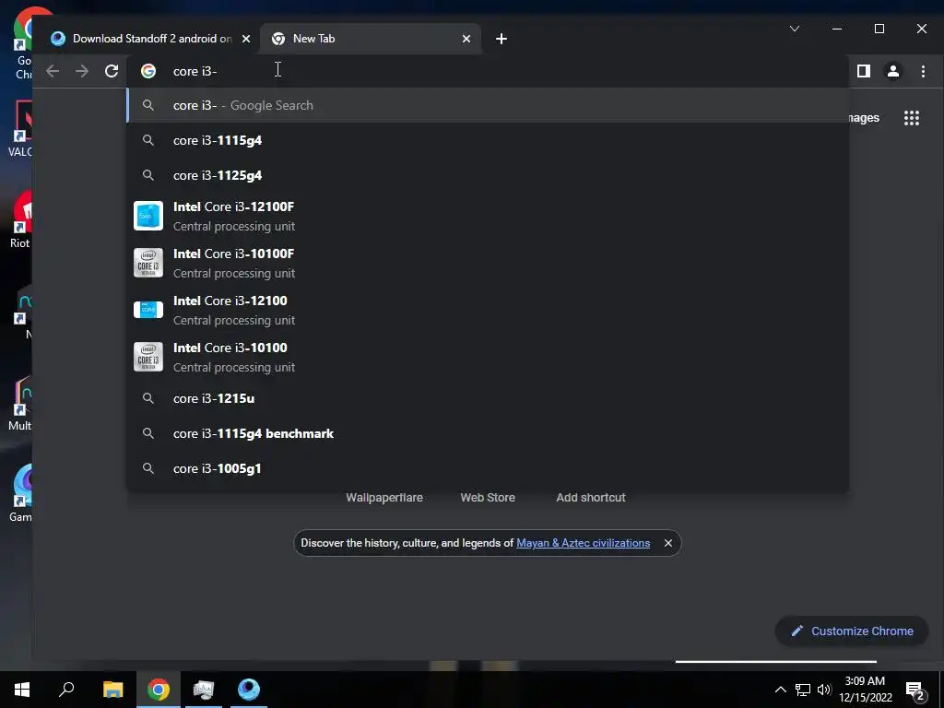The image size is (944, 708).
Task: Click the forward navigation arrow
Action: point(82,71)
